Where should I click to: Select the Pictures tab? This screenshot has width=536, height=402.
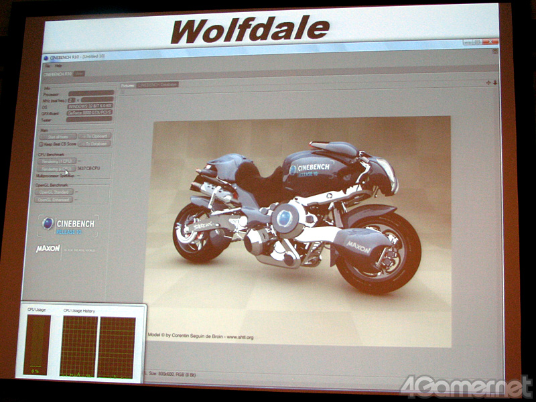(127, 85)
